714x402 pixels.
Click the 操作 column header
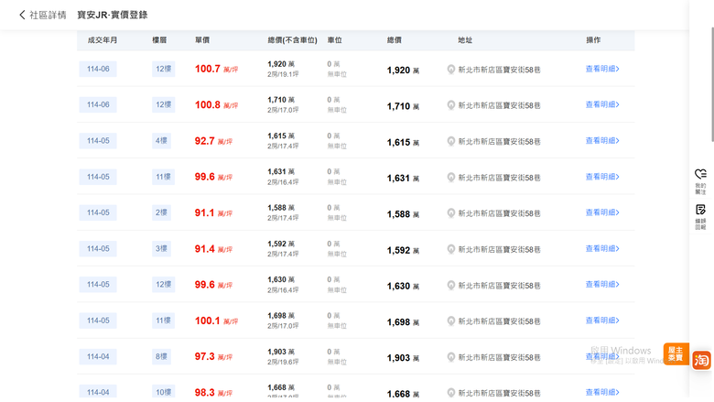pyautogui.click(x=593, y=40)
